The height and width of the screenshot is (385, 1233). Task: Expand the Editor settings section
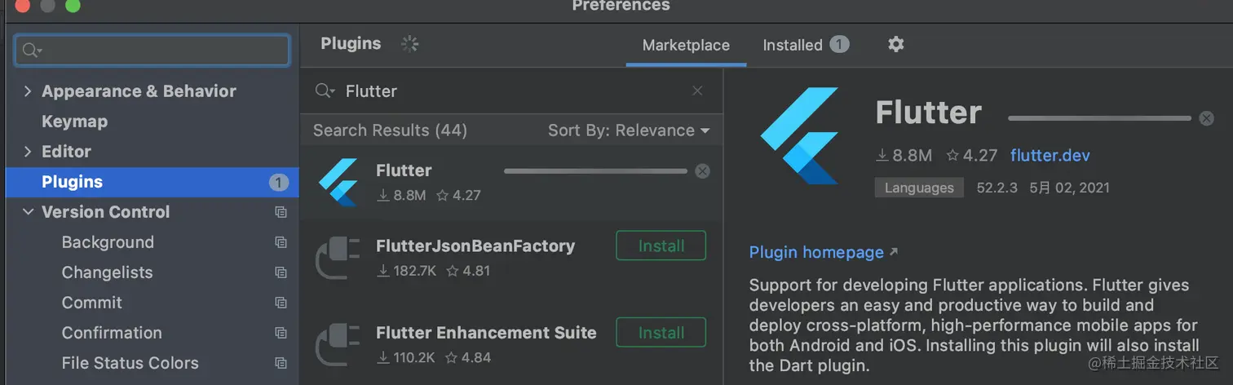pyautogui.click(x=28, y=152)
